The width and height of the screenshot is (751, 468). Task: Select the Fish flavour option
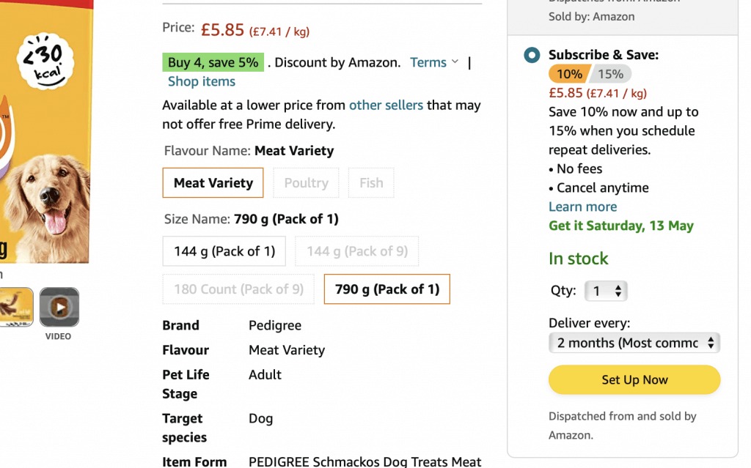[371, 182]
